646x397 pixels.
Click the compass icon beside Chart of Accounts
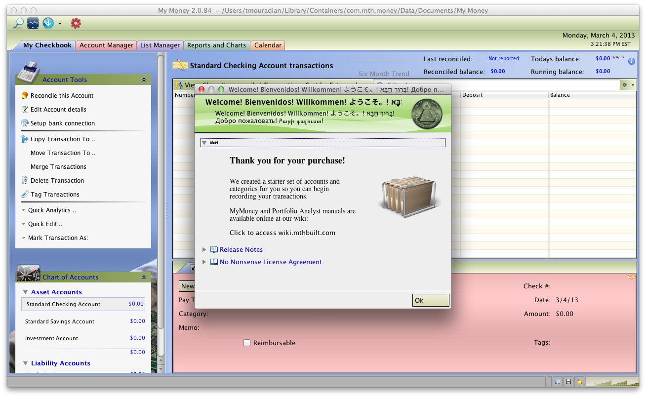coord(28,273)
